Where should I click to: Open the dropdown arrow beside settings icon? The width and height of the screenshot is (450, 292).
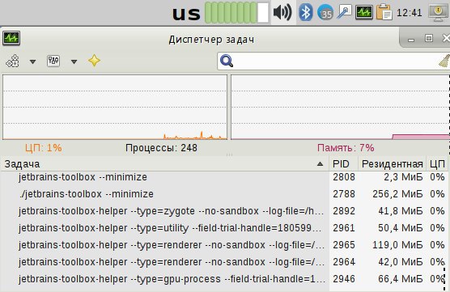pyautogui.click(x=74, y=61)
